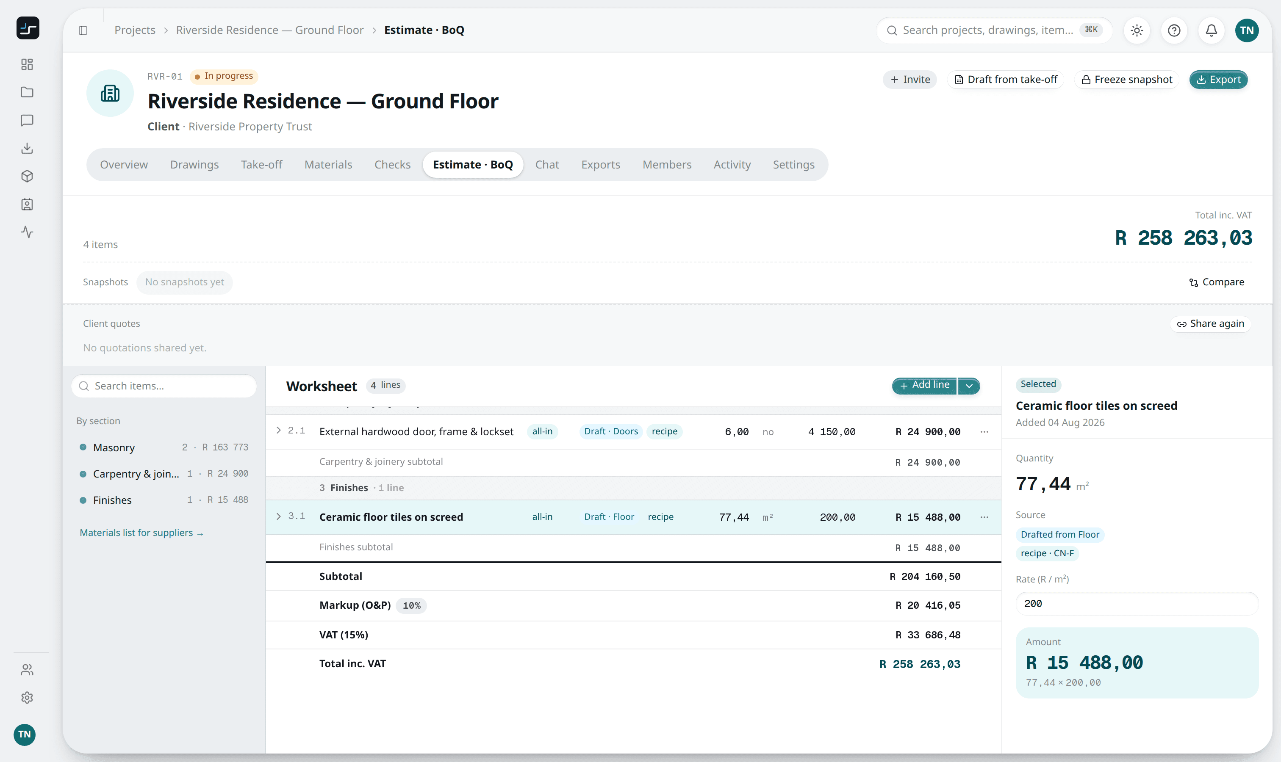This screenshot has height=762, width=1281.
Task: Open the Materials tab
Action: coord(328,165)
